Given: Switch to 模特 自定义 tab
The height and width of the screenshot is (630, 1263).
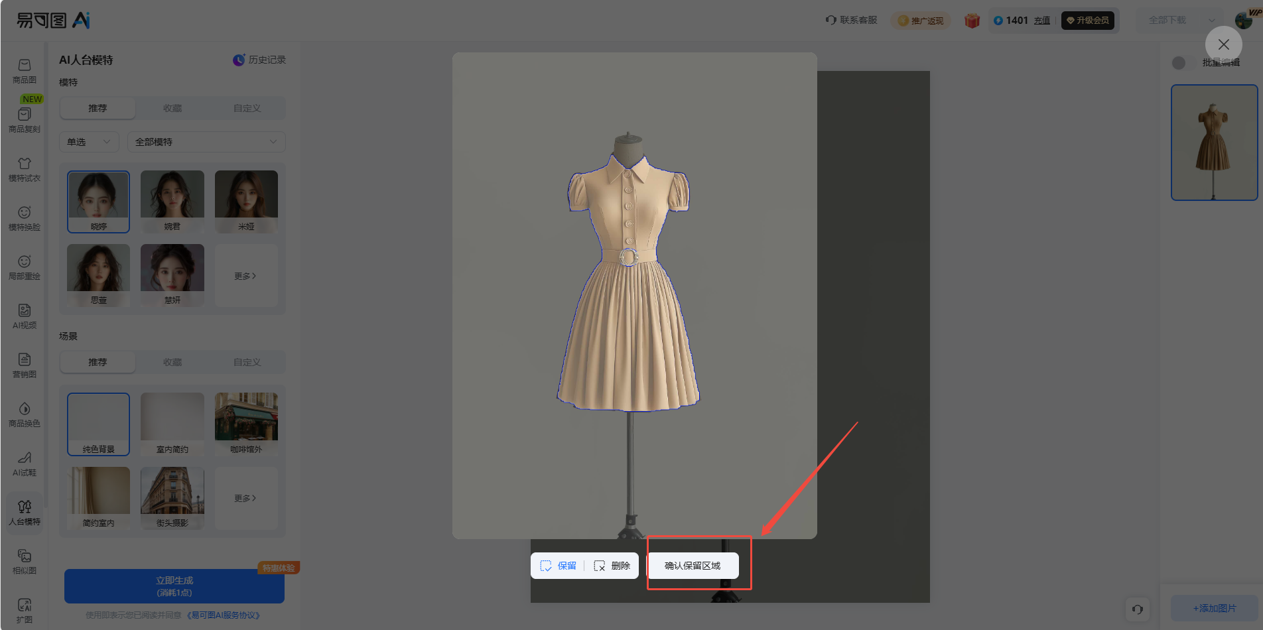Looking at the screenshot, I should pos(247,108).
